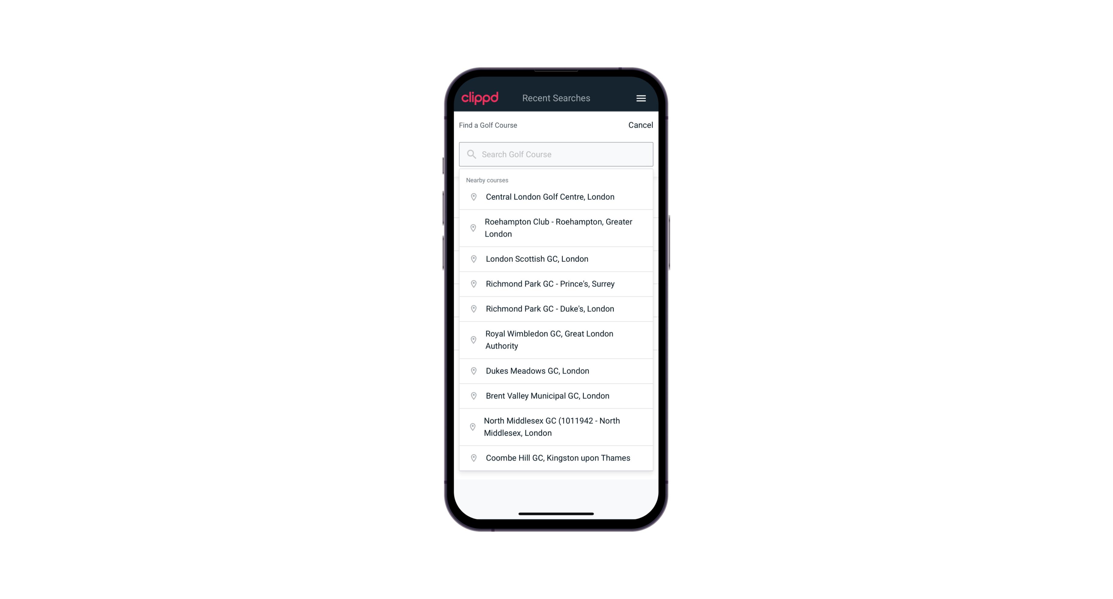The height and width of the screenshot is (599, 1113).
Task: Select Roehampton Club Roehampton Greater London
Action: pyautogui.click(x=556, y=228)
